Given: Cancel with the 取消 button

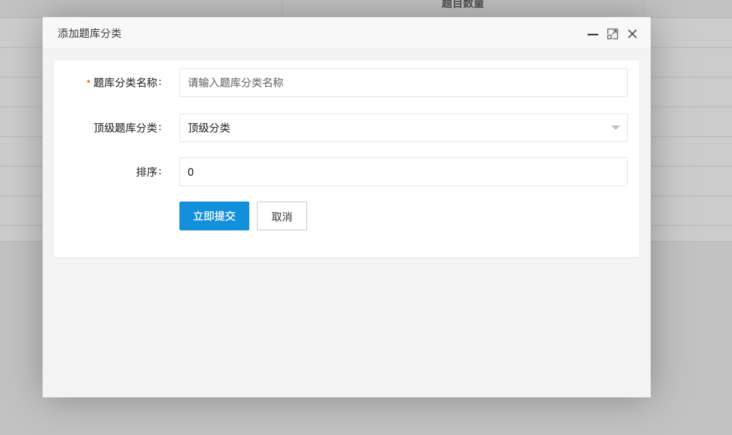Looking at the screenshot, I should (x=282, y=216).
